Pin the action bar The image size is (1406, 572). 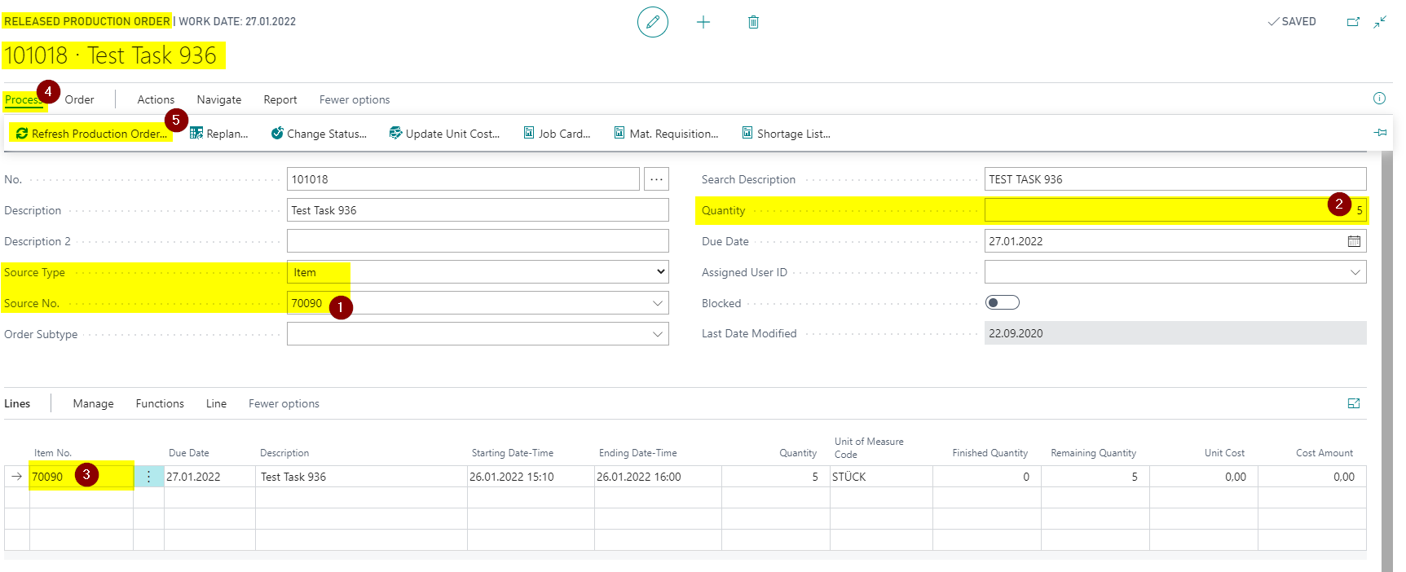(x=1380, y=132)
